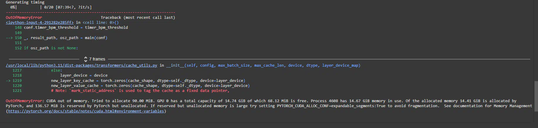Click the conf.timer_bpm_threshold assignment line

coord(76,28)
